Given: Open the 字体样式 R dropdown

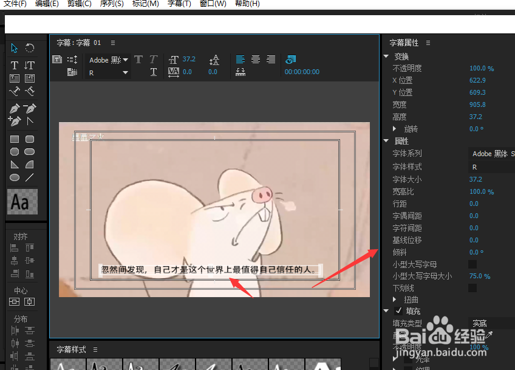Looking at the screenshot, I should pos(492,167).
